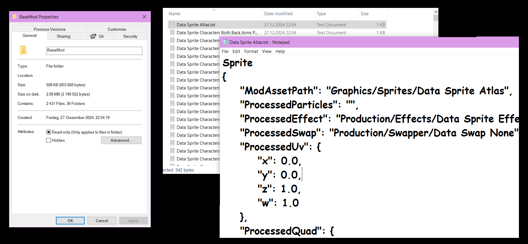Open Notepad's View menu

coord(267,51)
